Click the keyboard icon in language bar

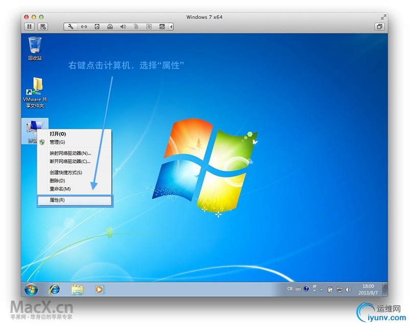298,289
